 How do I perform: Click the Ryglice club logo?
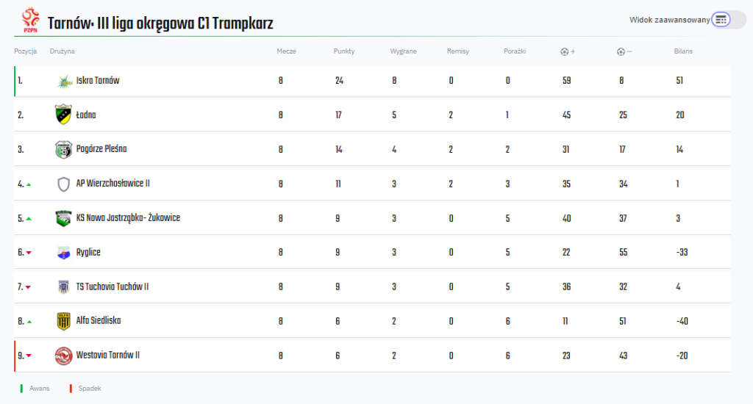click(63, 253)
